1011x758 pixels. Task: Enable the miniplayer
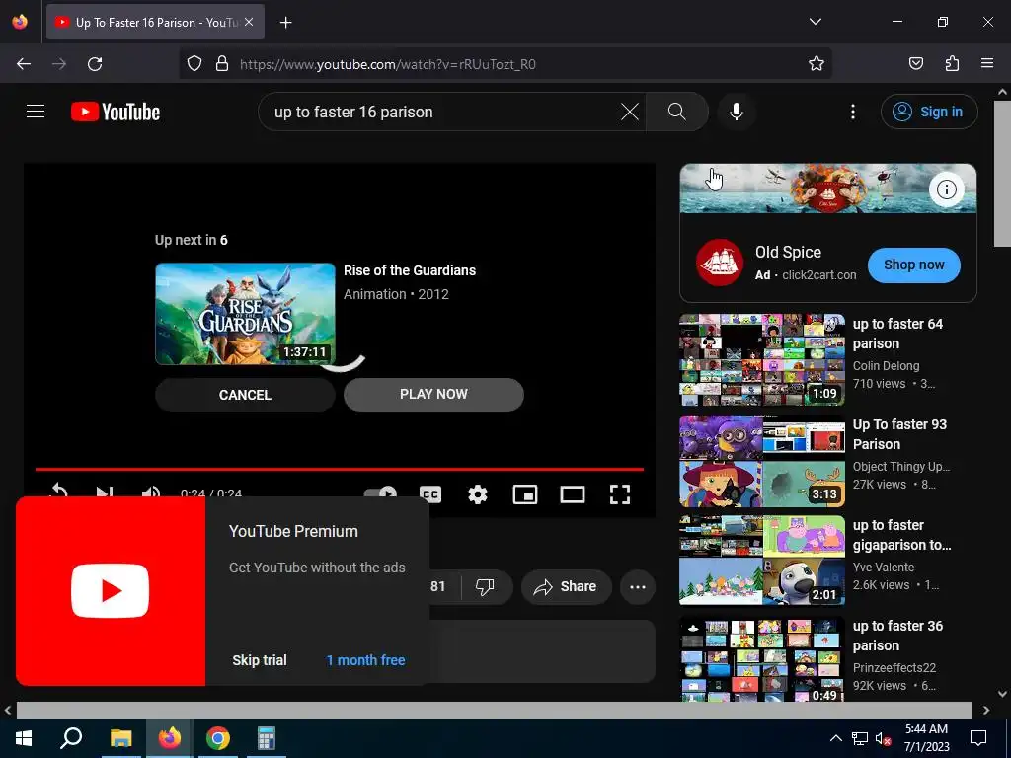coord(525,494)
